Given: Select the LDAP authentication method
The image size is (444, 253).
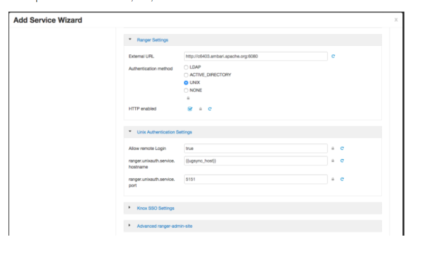Looking at the screenshot, I should tap(186, 67).
